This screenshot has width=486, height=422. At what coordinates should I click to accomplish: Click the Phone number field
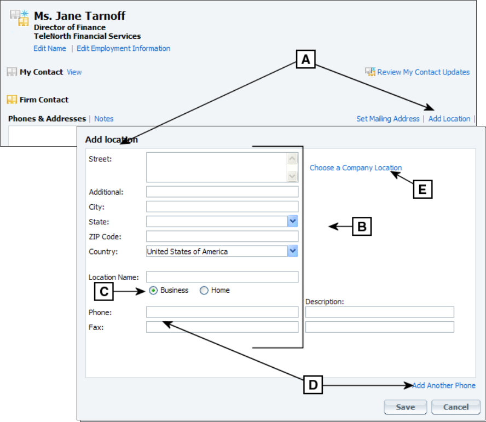pos(222,312)
